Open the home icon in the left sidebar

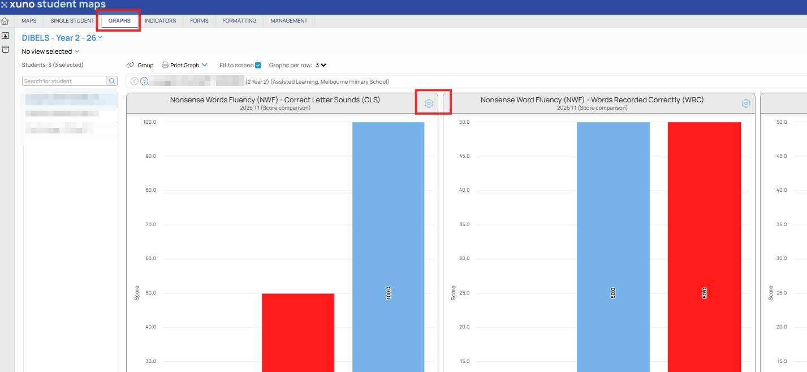5,21
